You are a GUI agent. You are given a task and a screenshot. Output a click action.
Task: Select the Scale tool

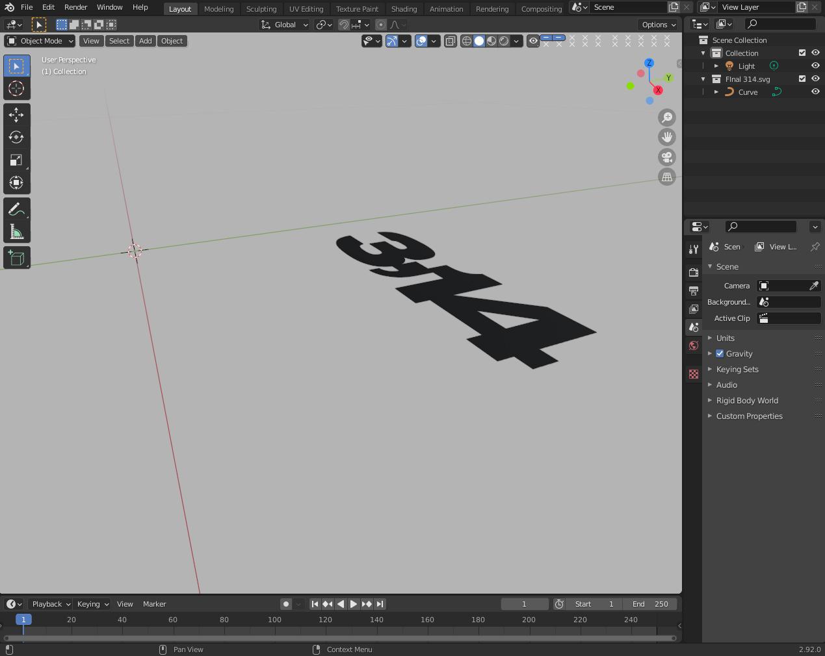click(x=16, y=160)
